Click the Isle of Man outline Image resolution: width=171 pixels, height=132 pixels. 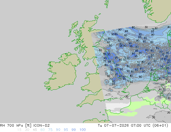point(87,64)
